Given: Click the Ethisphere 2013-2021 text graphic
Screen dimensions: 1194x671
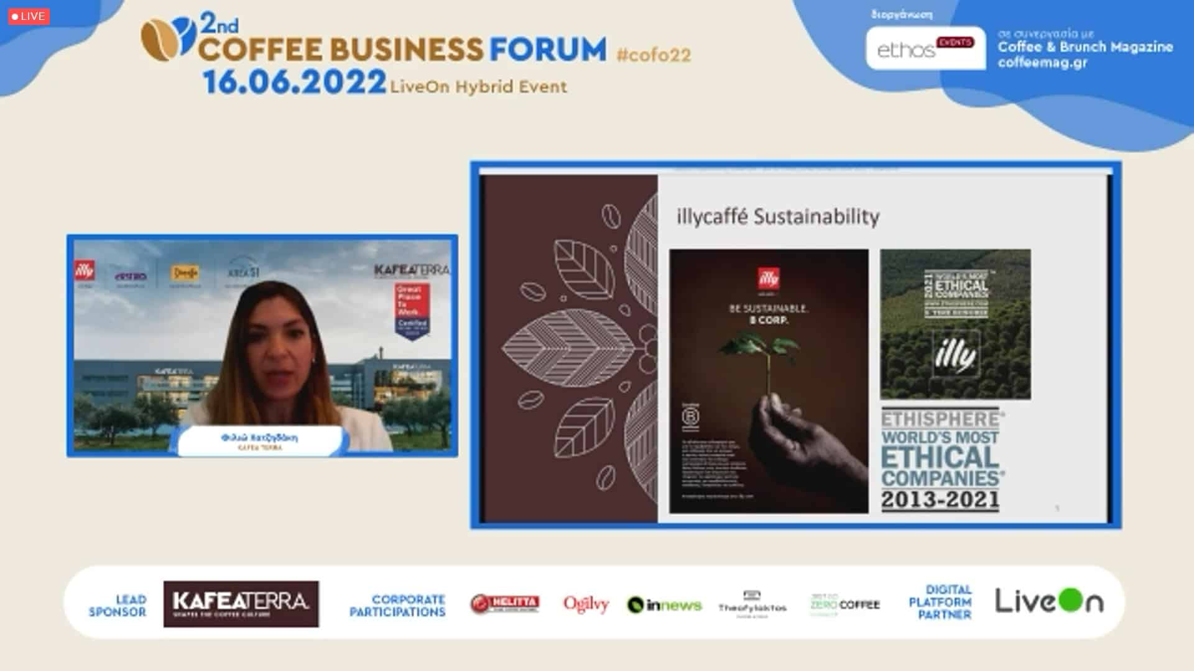Looking at the screenshot, I should click(x=942, y=460).
